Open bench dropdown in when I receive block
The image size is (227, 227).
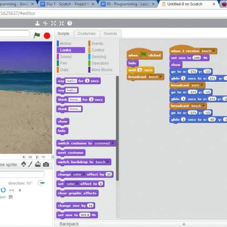click(214, 51)
